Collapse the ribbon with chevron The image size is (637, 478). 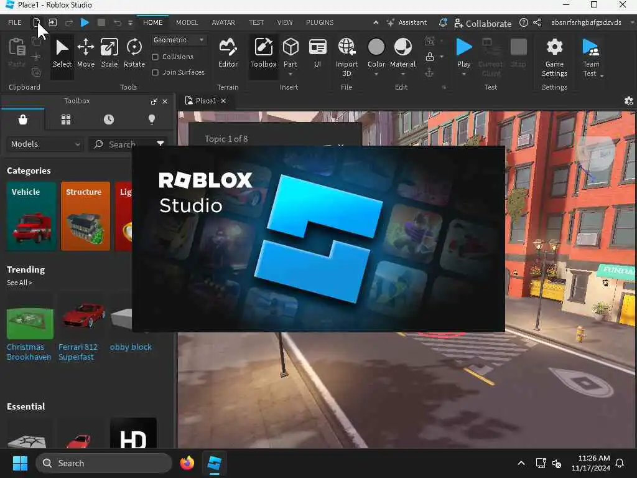(x=376, y=23)
